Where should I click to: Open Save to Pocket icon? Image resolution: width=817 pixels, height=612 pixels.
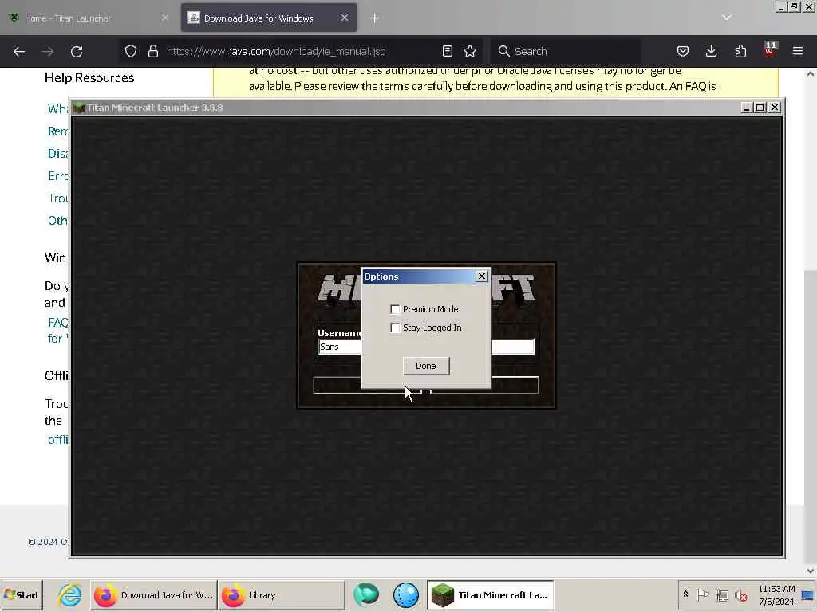[x=683, y=51]
